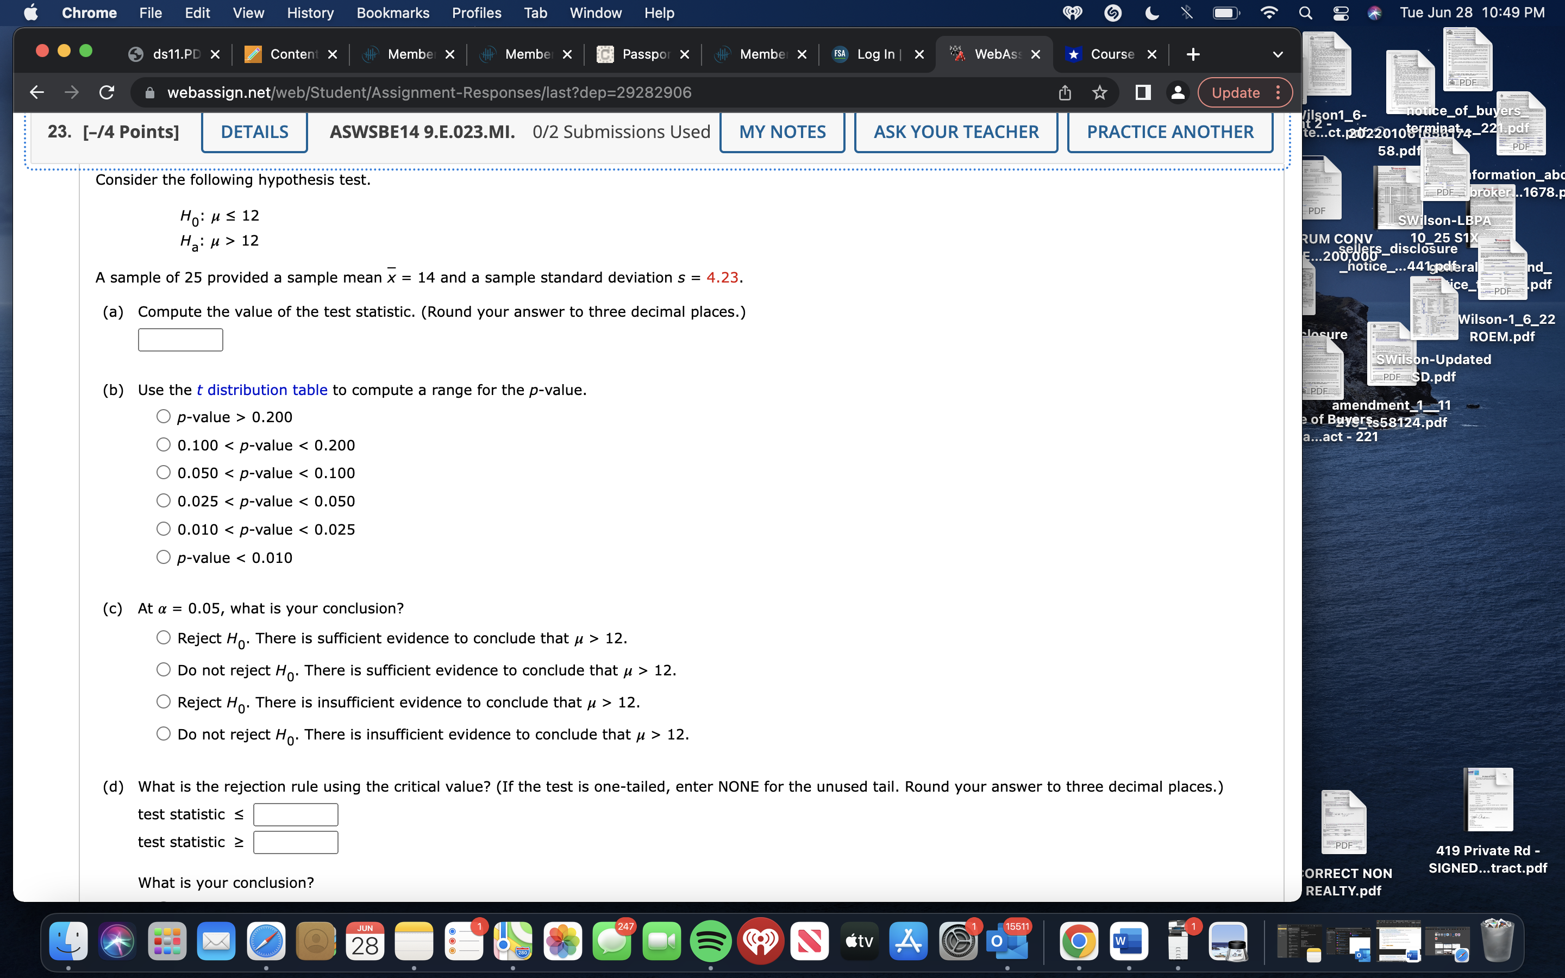Viewport: 1565px width, 978px height.
Task: Click the bookmark star in the address bar
Action: tap(1098, 92)
